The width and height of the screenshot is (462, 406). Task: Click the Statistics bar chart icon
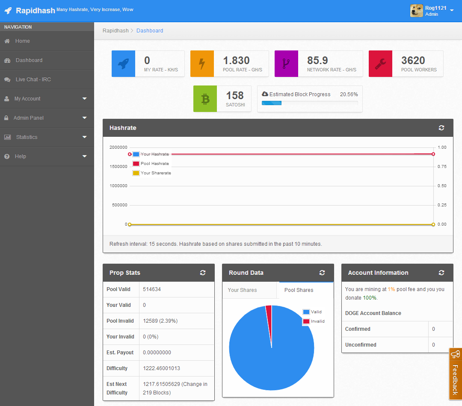pyautogui.click(x=7, y=137)
